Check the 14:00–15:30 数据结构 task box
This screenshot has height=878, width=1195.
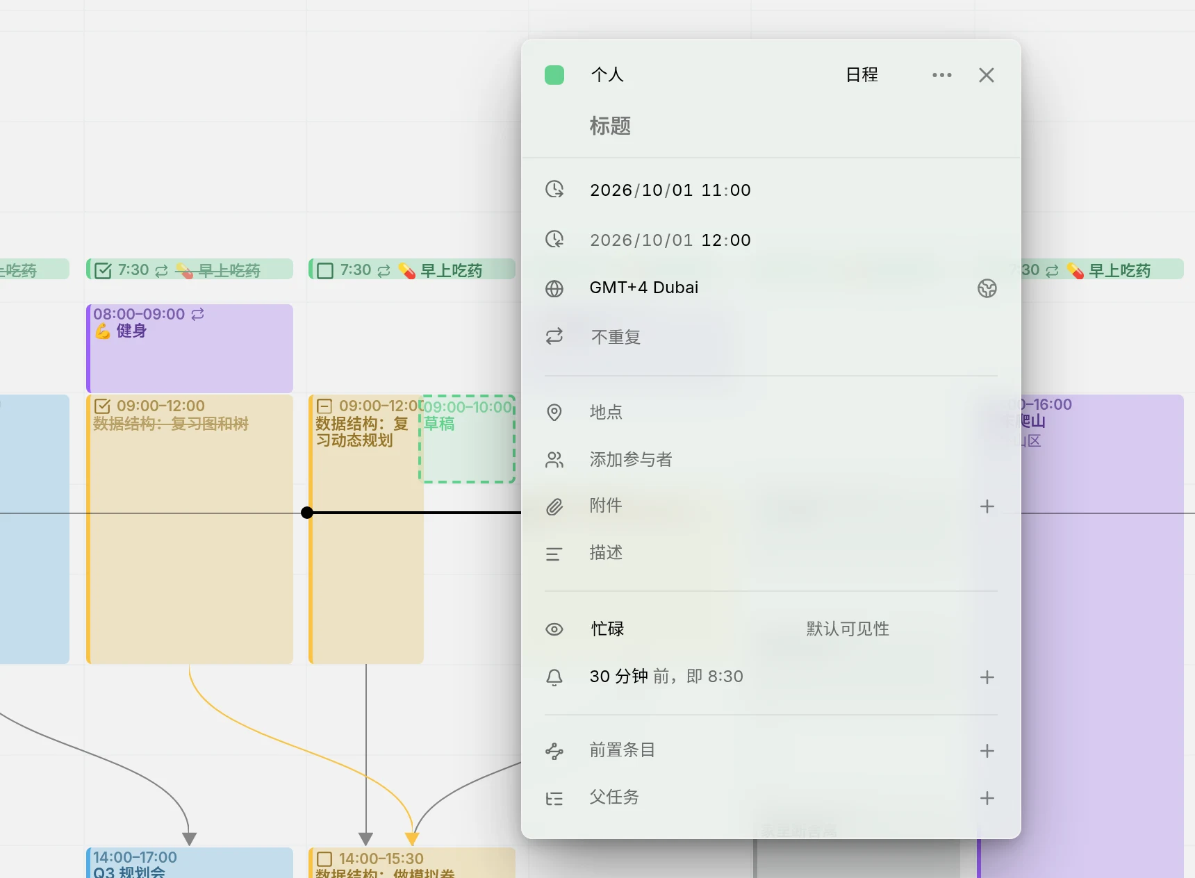[324, 859]
